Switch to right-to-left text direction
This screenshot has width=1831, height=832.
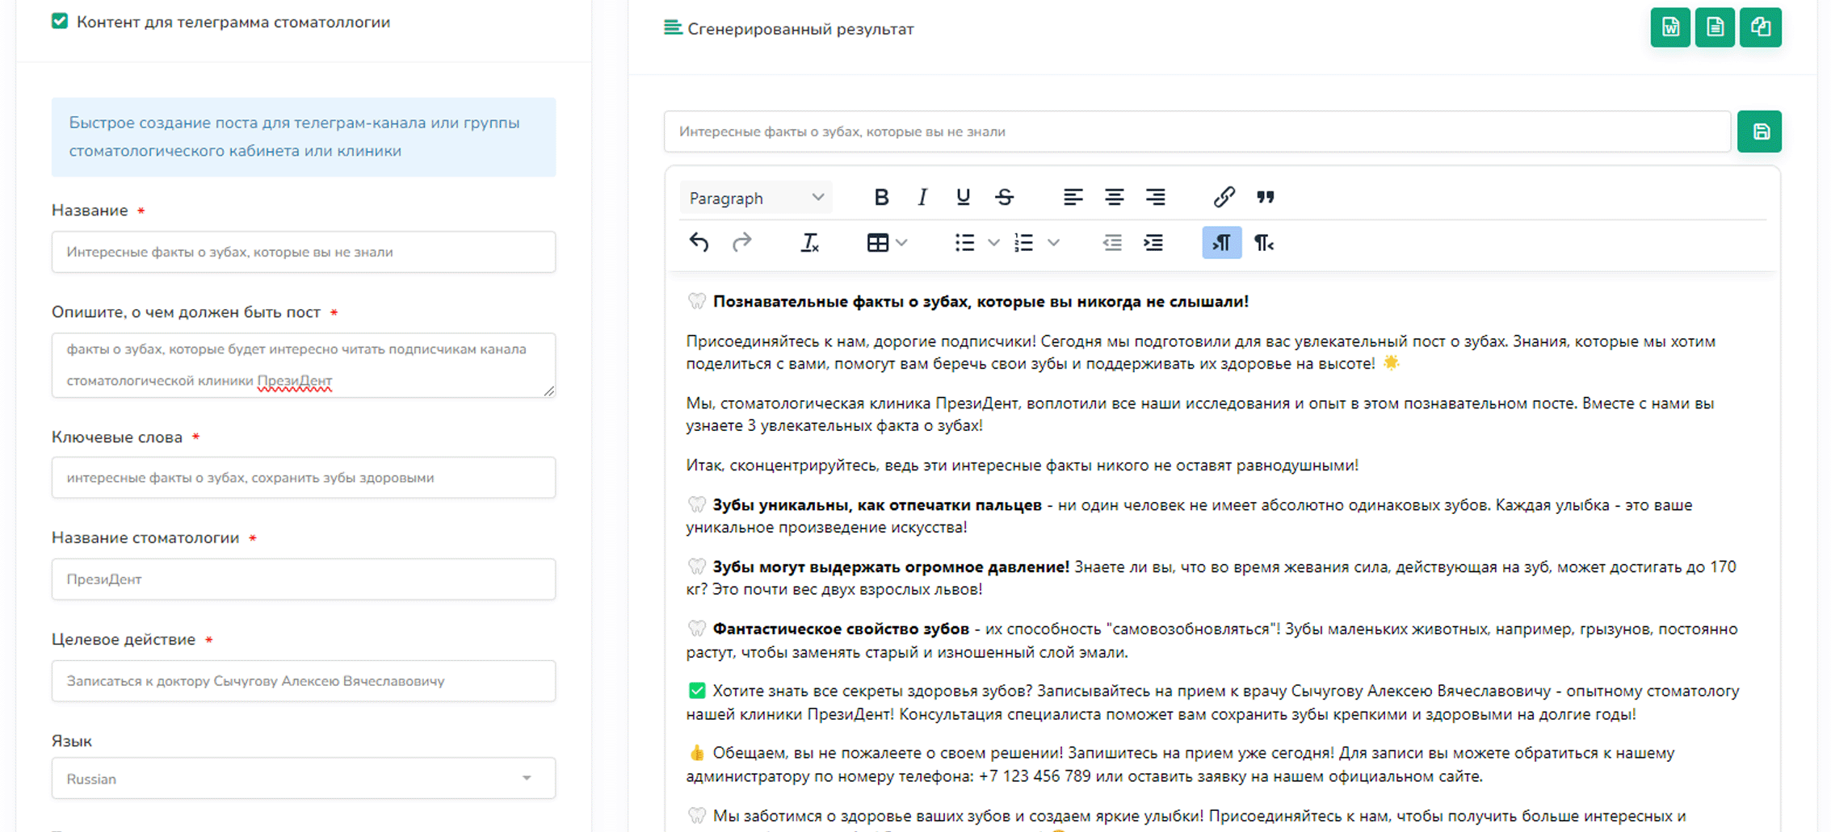(x=1263, y=243)
